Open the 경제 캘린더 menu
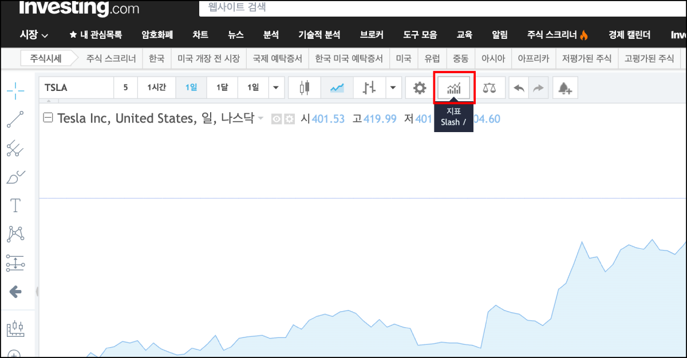The height and width of the screenshot is (358, 687). pos(630,35)
